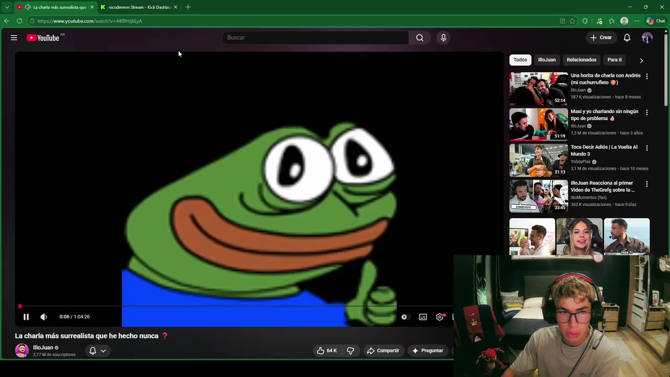The width and height of the screenshot is (670, 377).
Task: Click the browser address bar URL
Action: 90,21
